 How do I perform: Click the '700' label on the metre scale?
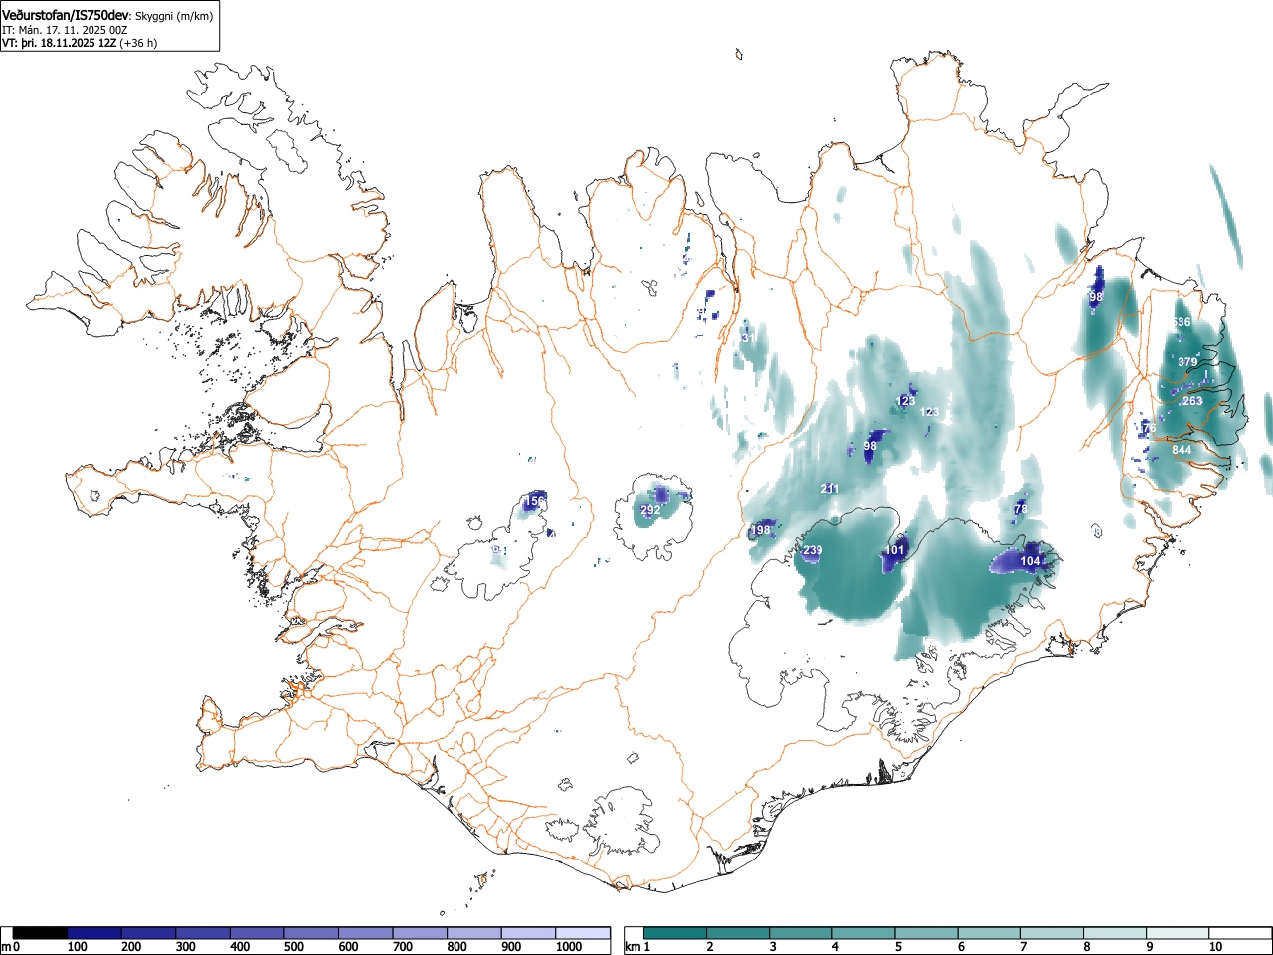(402, 947)
